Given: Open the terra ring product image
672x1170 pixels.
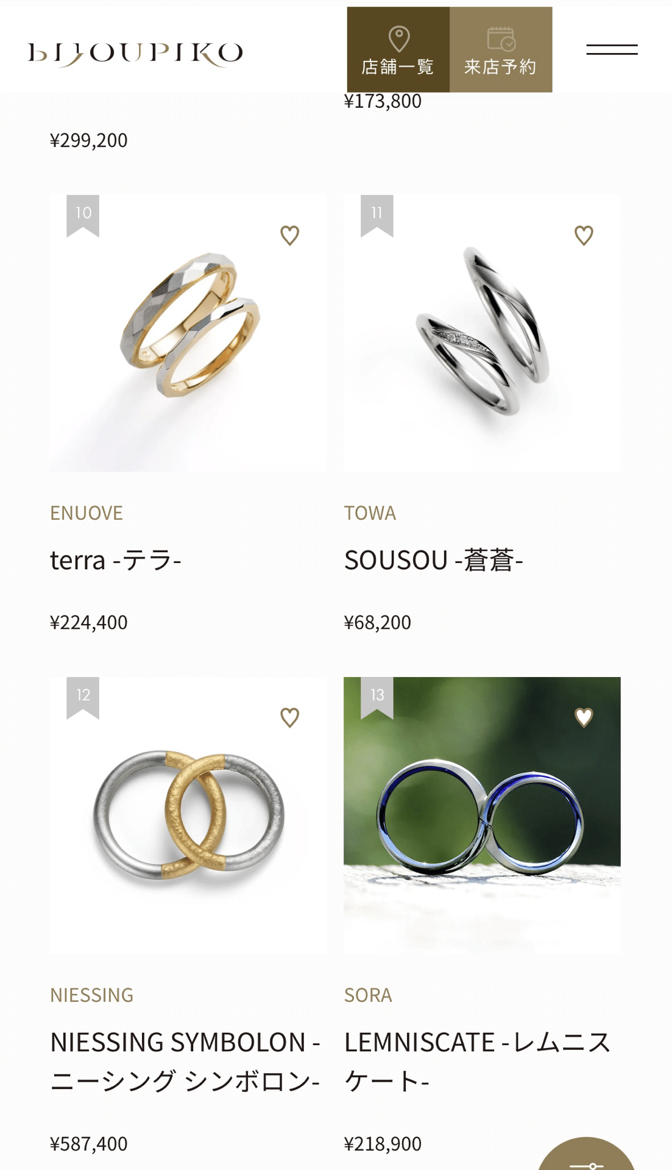Looking at the screenshot, I should point(188,333).
